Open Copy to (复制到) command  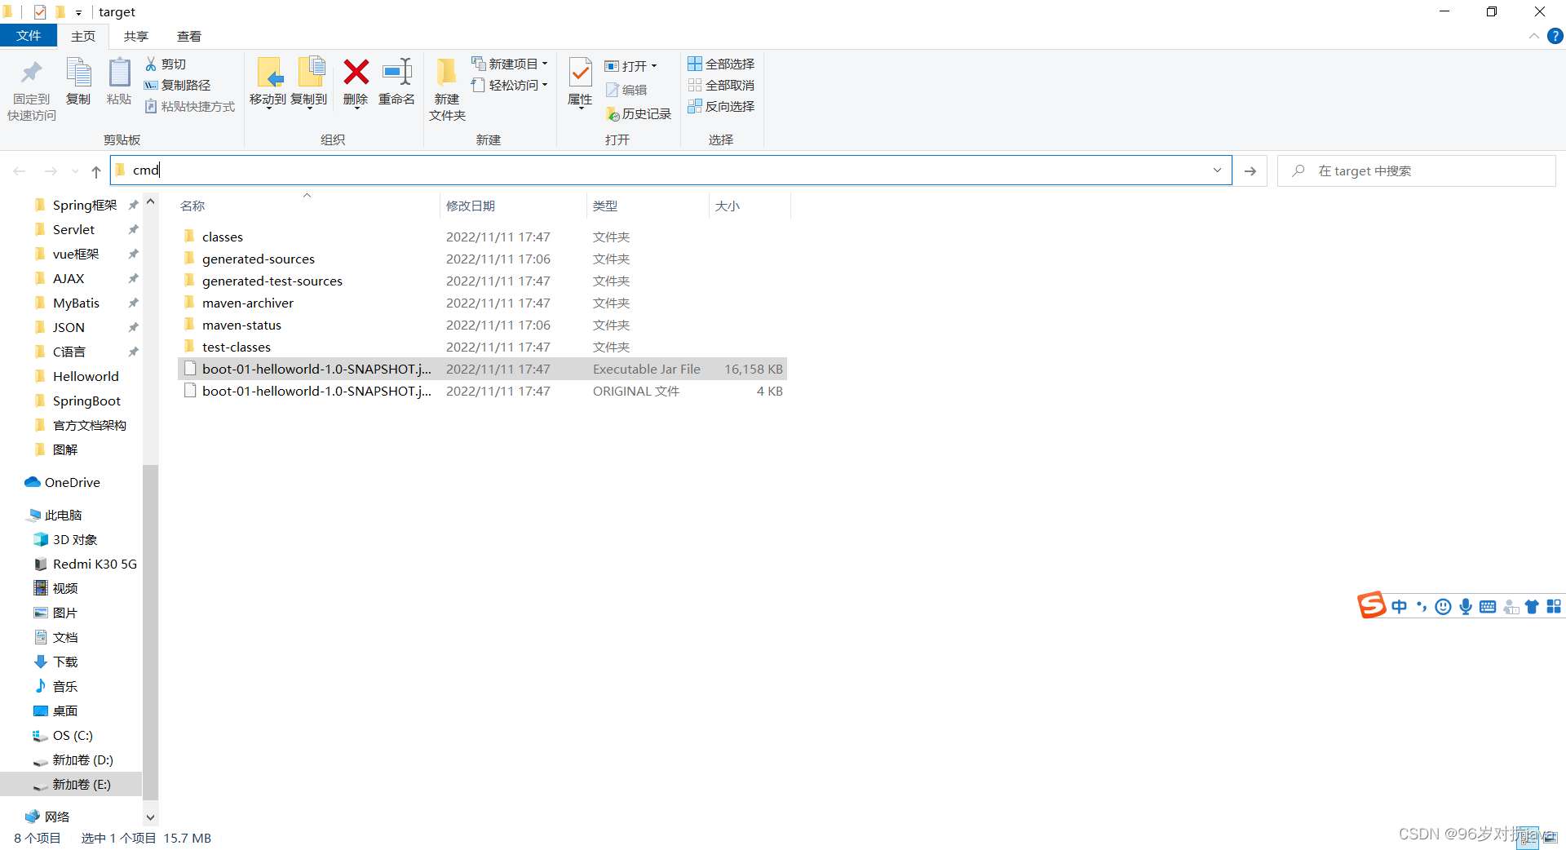pos(309,82)
